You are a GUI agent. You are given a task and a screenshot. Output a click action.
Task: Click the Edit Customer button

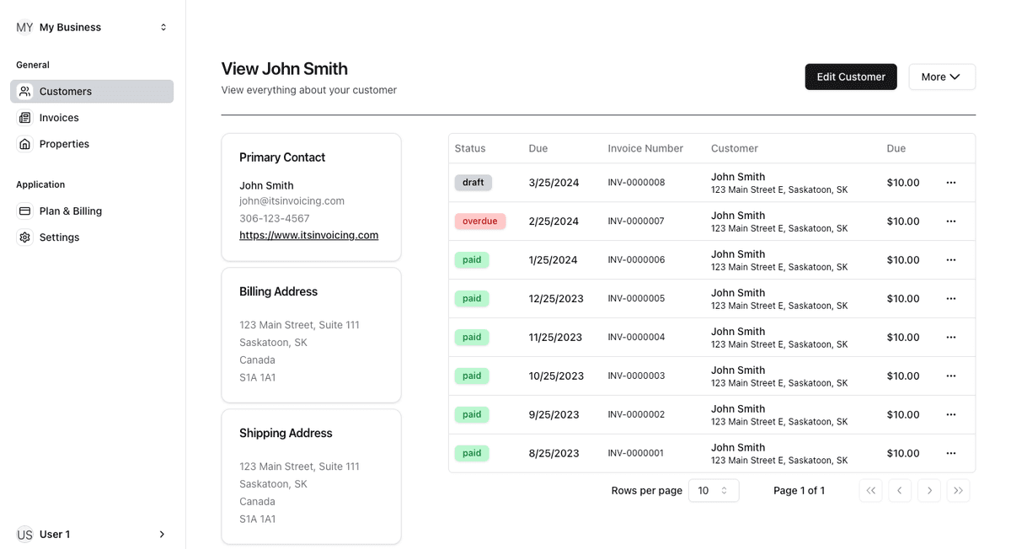[x=850, y=77]
